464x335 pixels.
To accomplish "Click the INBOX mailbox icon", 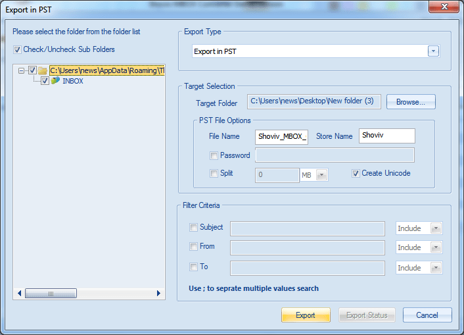I will point(55,81).
